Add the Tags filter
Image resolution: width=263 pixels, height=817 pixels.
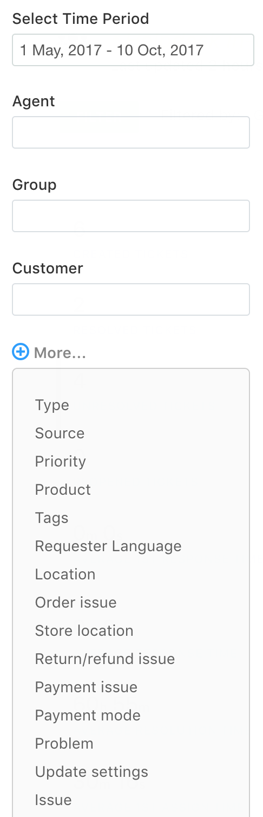[52, 518]
